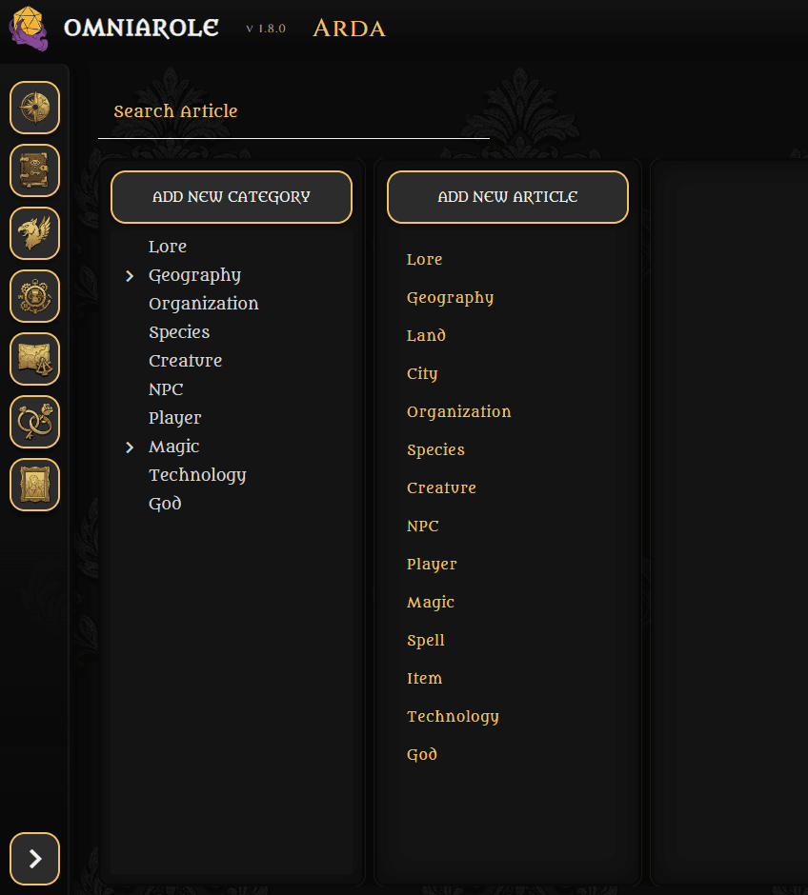Select Organization in the category tree
The width and height of the screenshot is (808, 895).
tap(204, 304)
